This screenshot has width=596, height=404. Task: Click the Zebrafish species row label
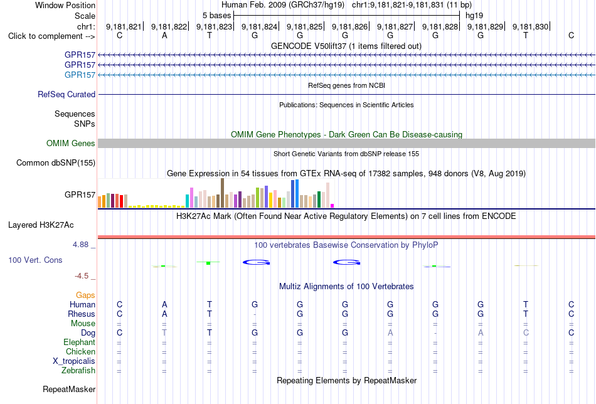point(78,370)
